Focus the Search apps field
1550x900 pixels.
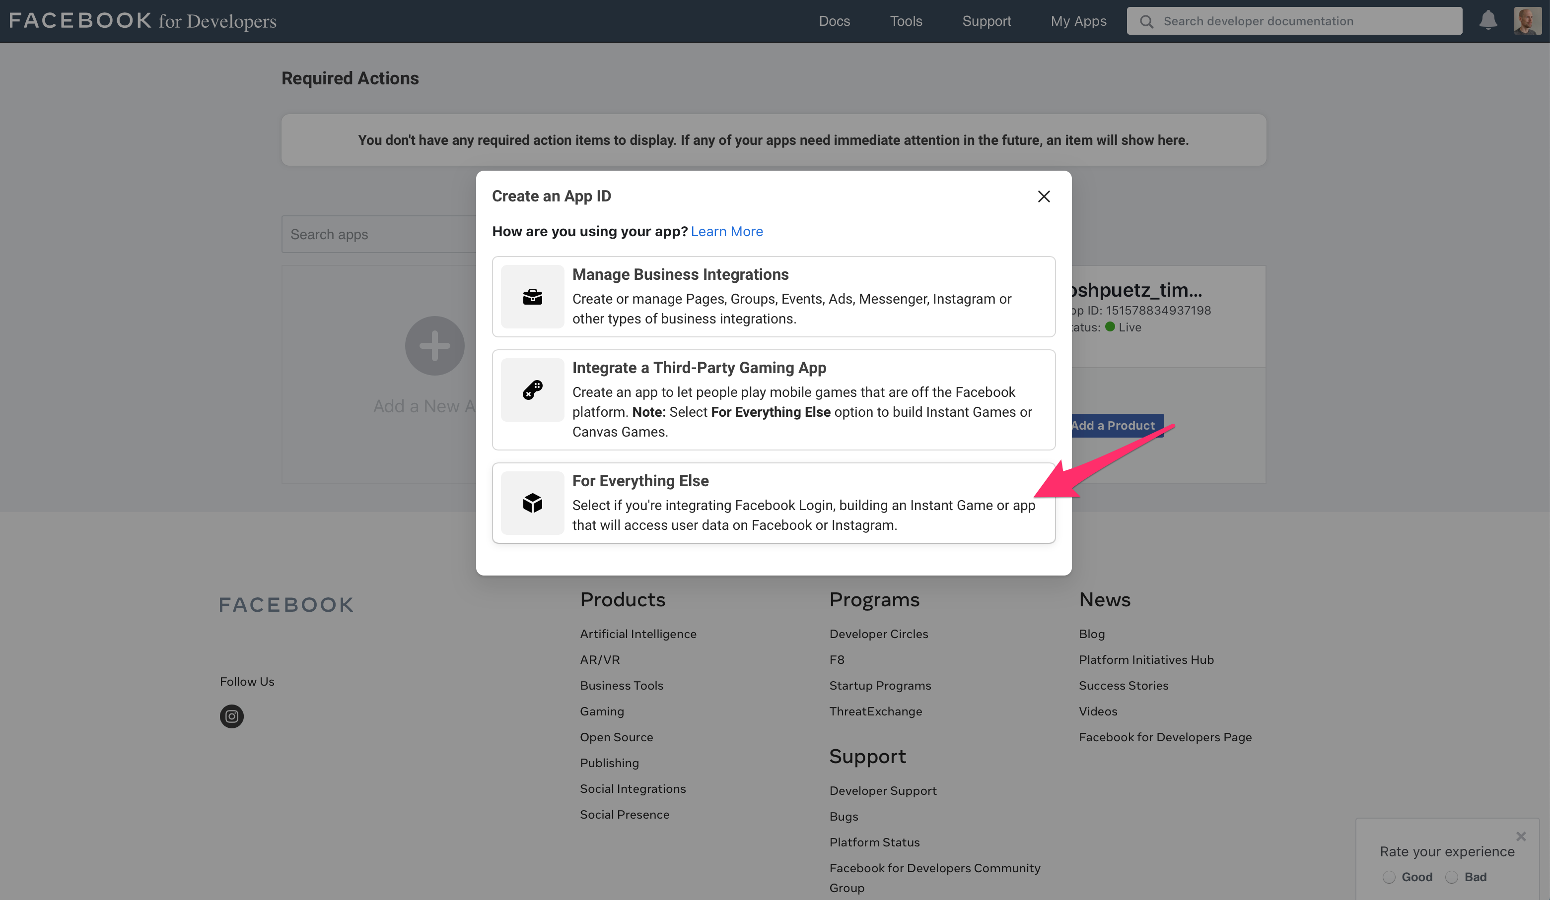point(379,234)
